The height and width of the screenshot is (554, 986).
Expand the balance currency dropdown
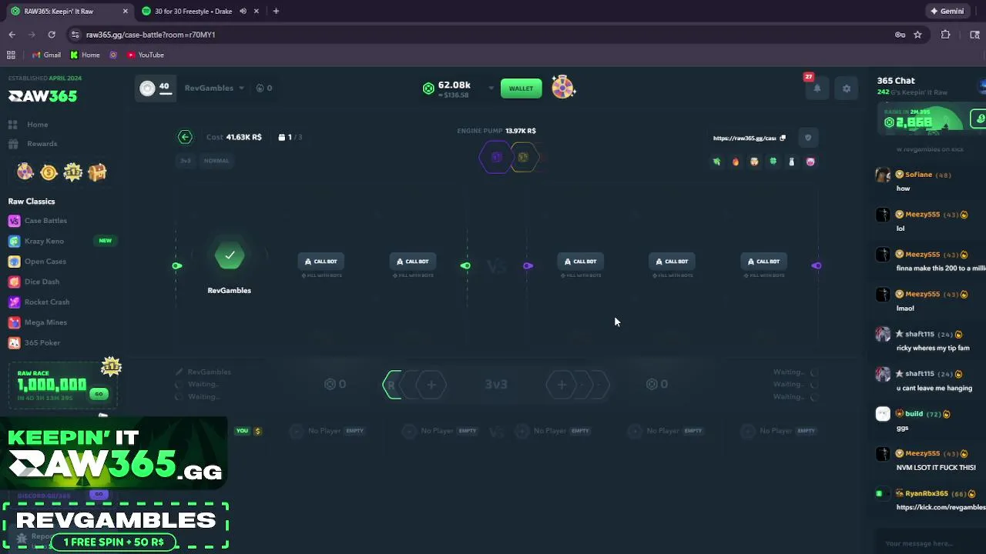click(491, 88)
